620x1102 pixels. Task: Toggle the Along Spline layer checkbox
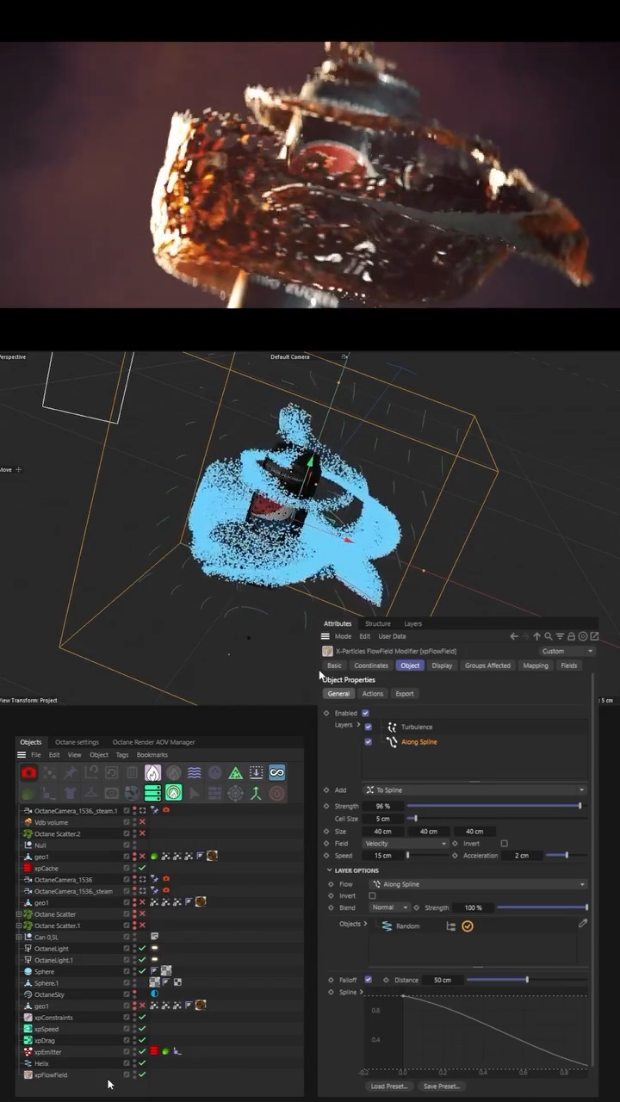(x=369, y=741)
